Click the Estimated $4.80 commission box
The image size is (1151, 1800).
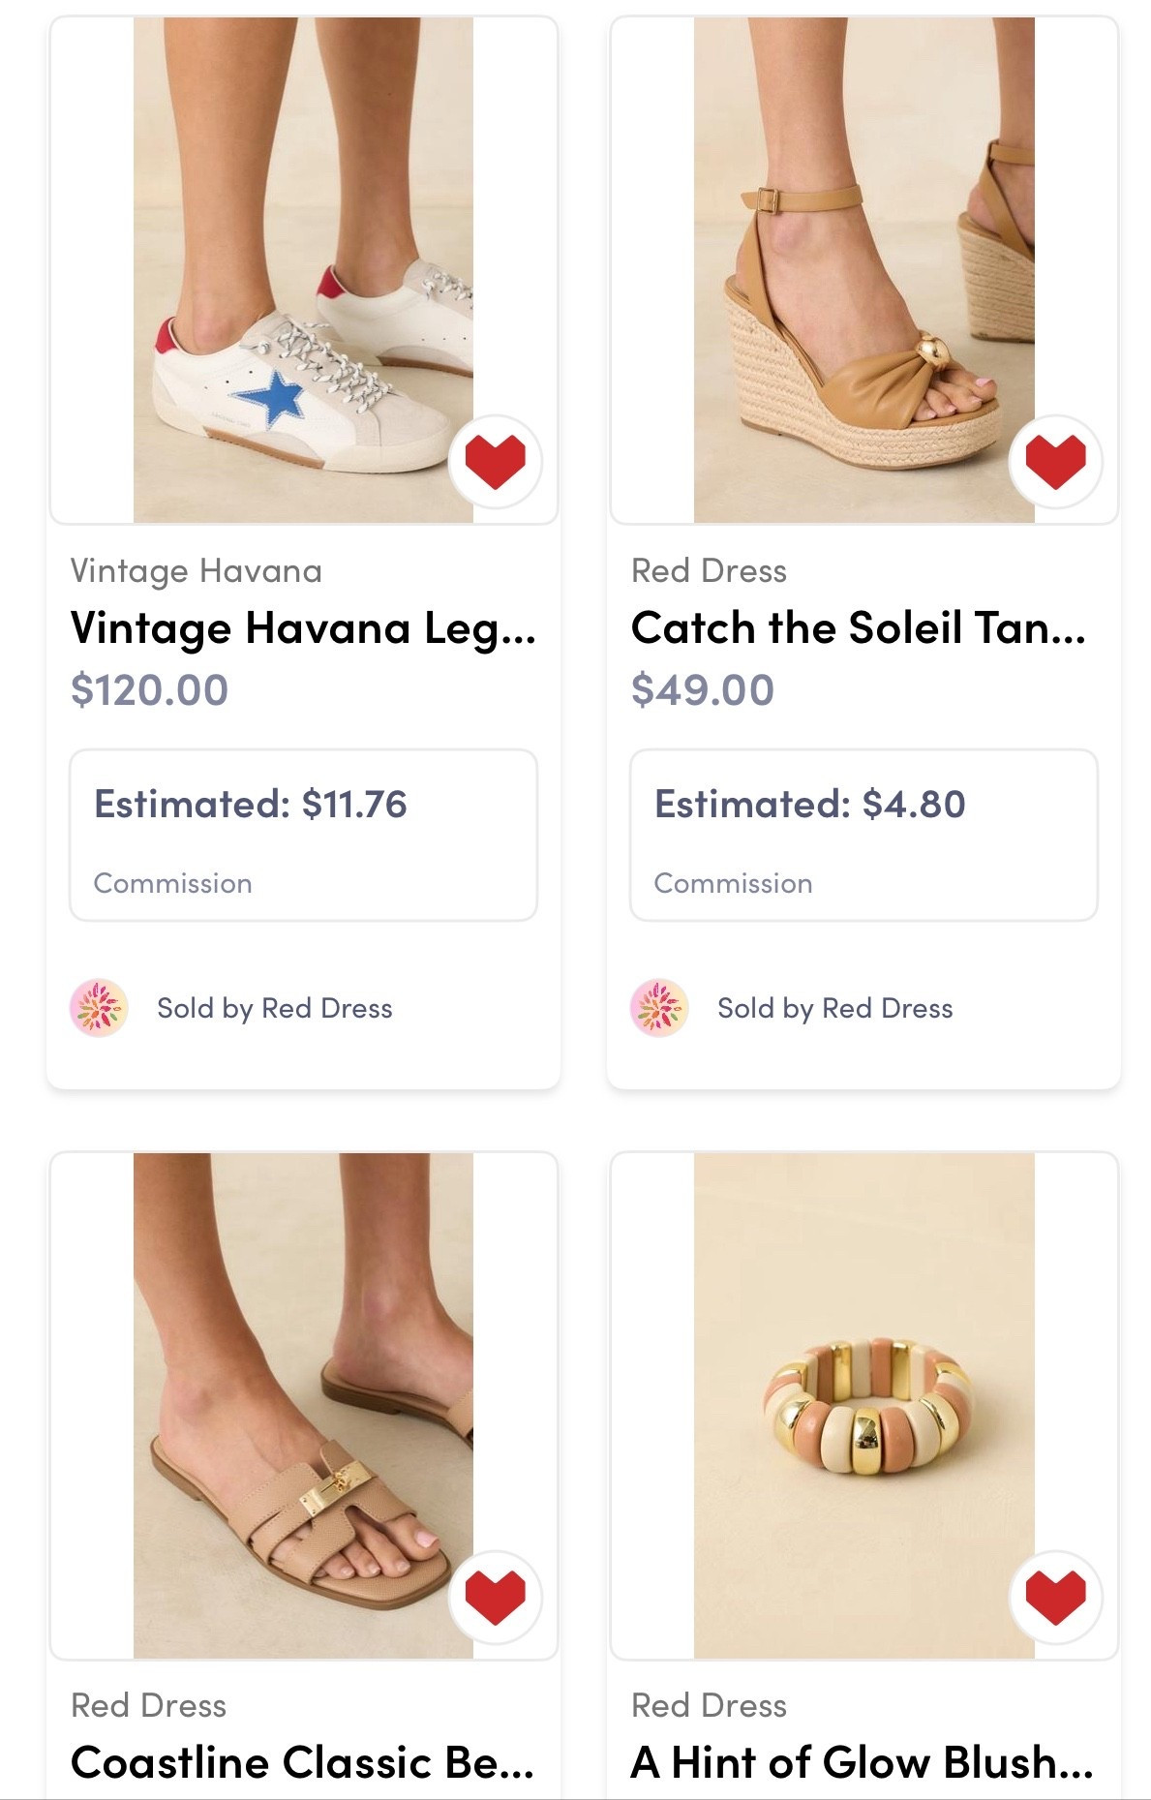863,835
